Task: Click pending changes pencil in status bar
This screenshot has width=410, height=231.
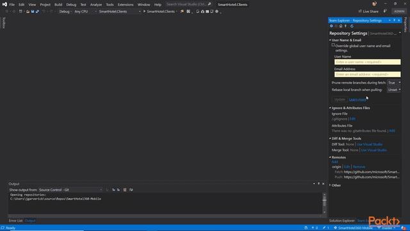Action: pos(326,228)
